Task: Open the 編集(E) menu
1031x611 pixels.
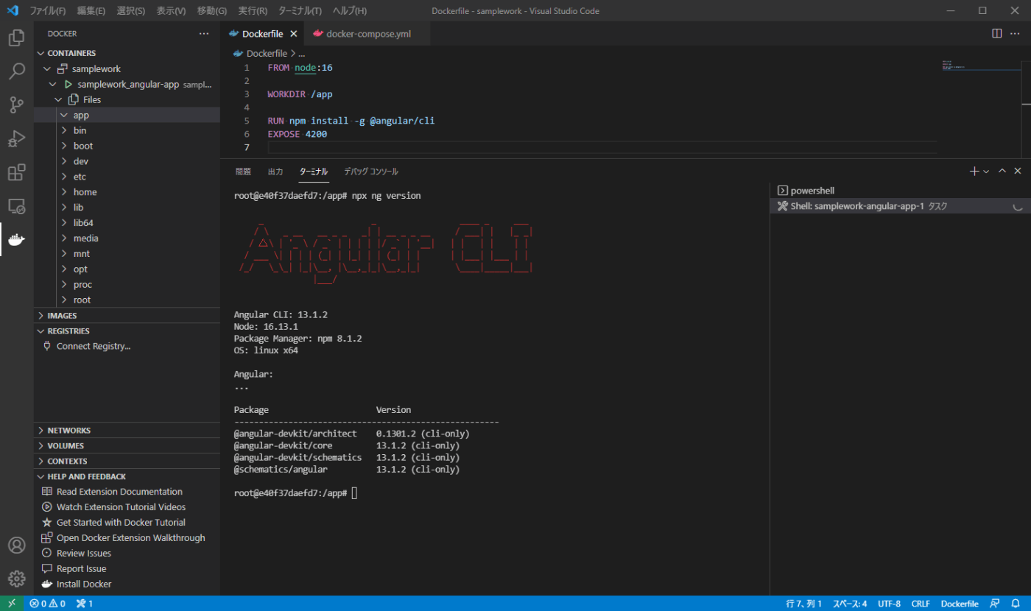Action: coord(91,11)
